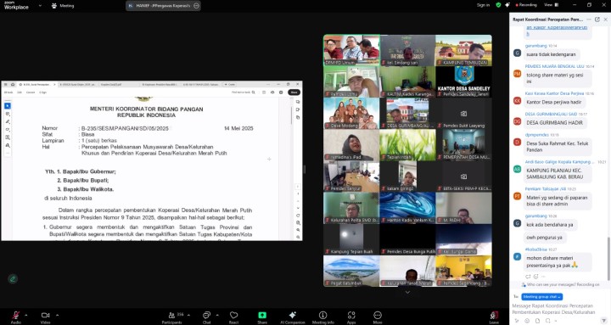Open the More options menu

pyautogui.click(x=377, y=317)
